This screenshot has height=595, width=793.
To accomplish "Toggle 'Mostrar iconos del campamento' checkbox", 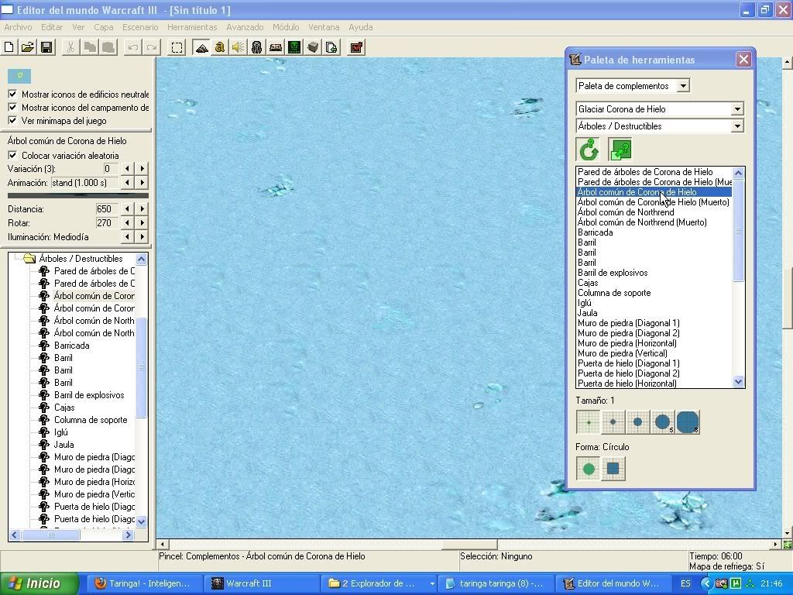I will click(12, 107).
